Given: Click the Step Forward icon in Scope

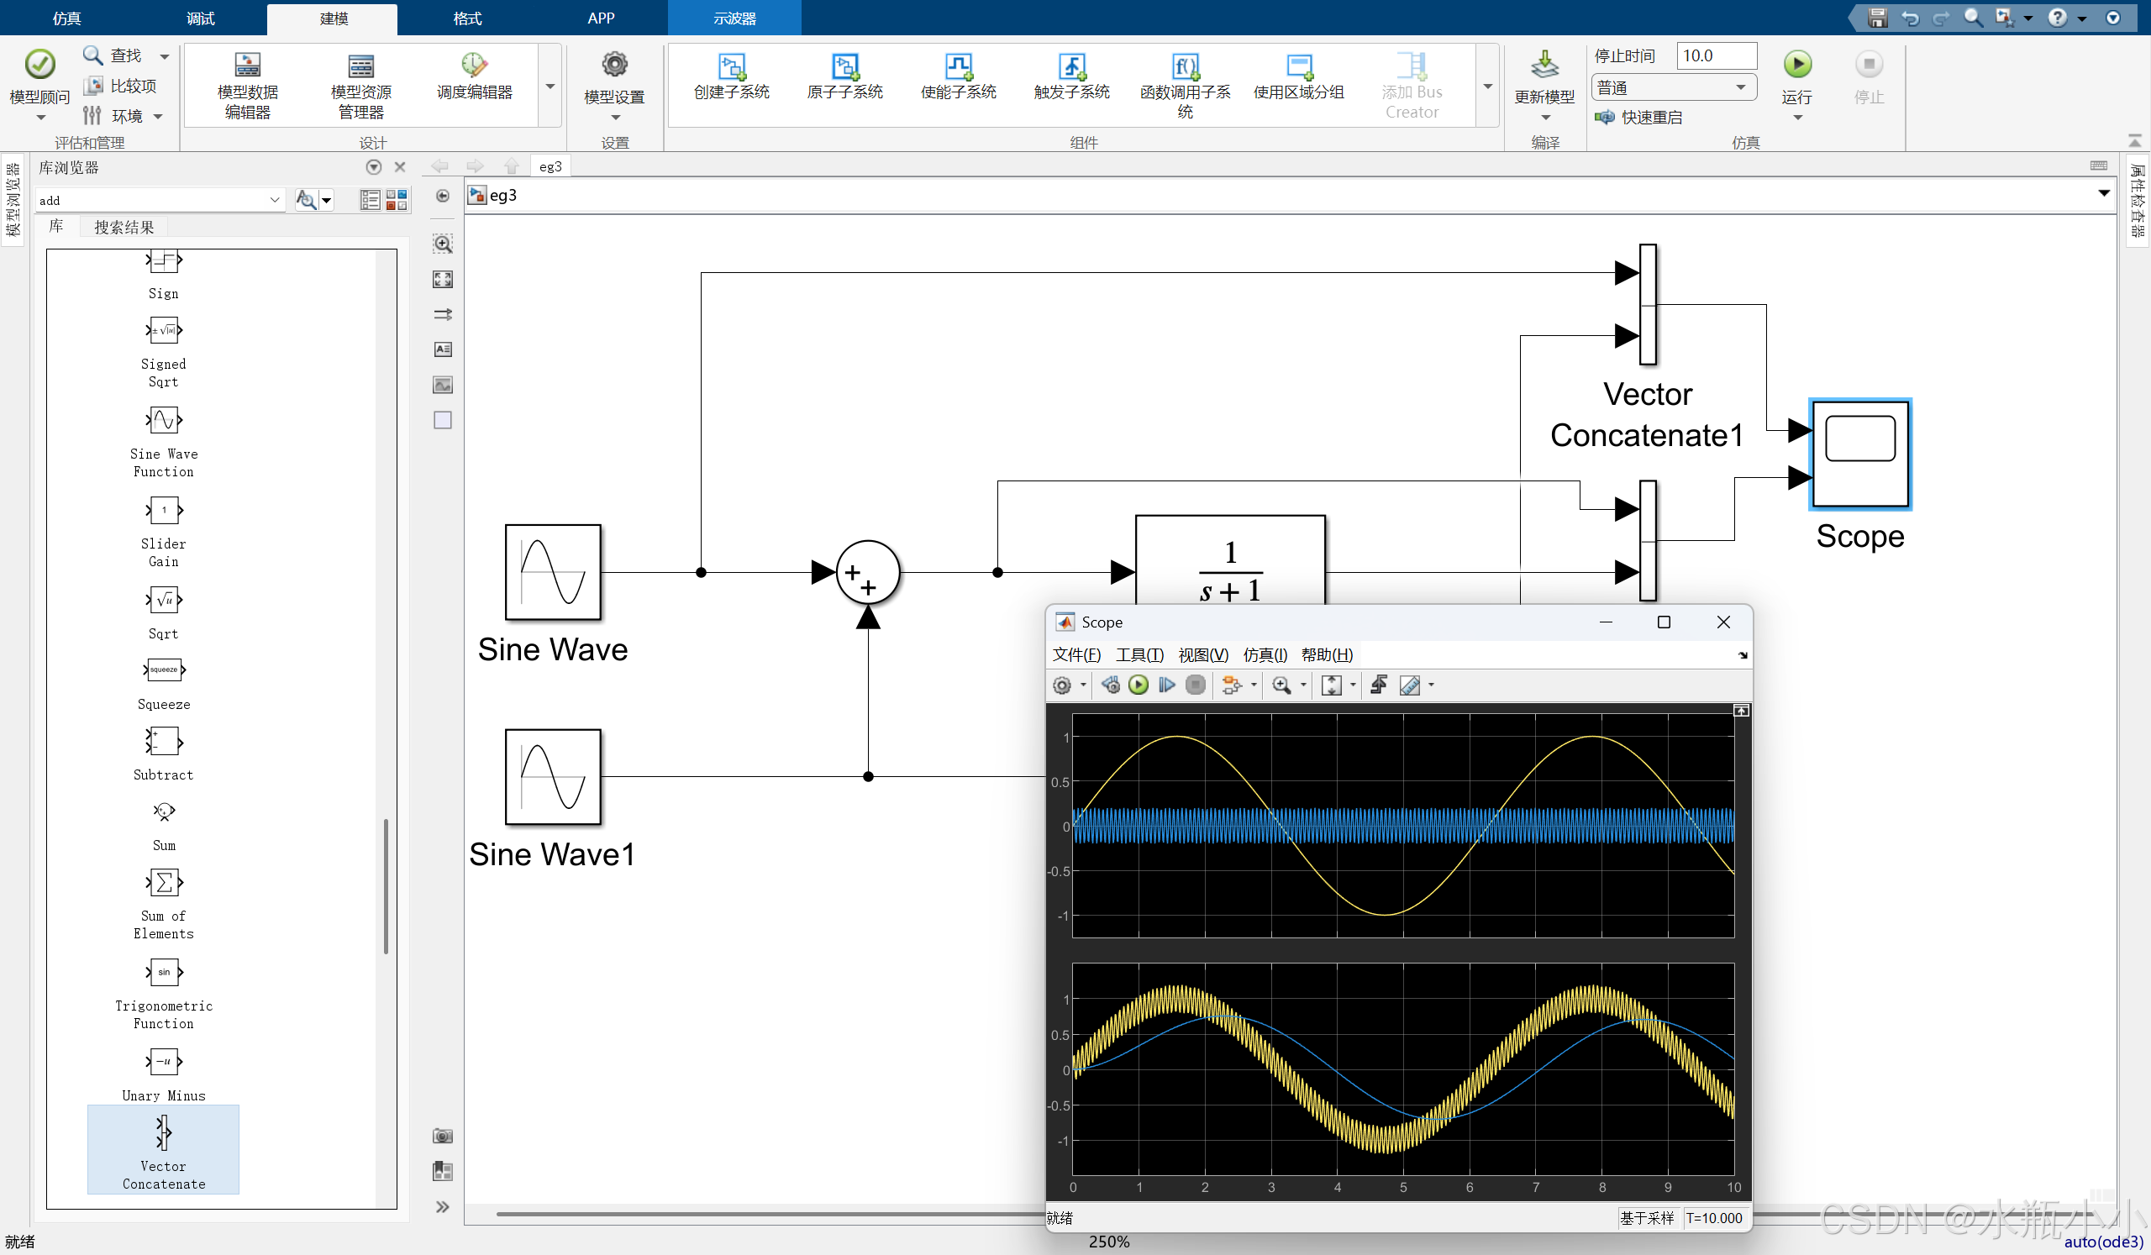Looking at the screenshot, I should pos(1167,685).
